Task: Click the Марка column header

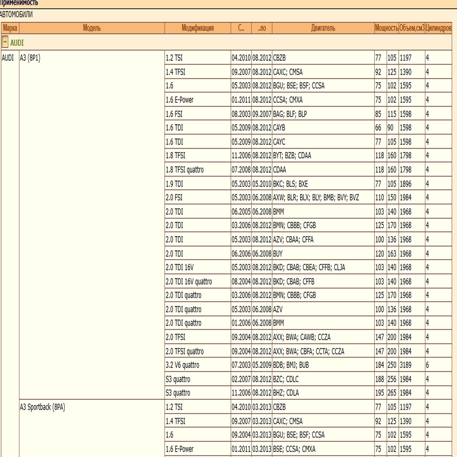Action: [10, 28]
